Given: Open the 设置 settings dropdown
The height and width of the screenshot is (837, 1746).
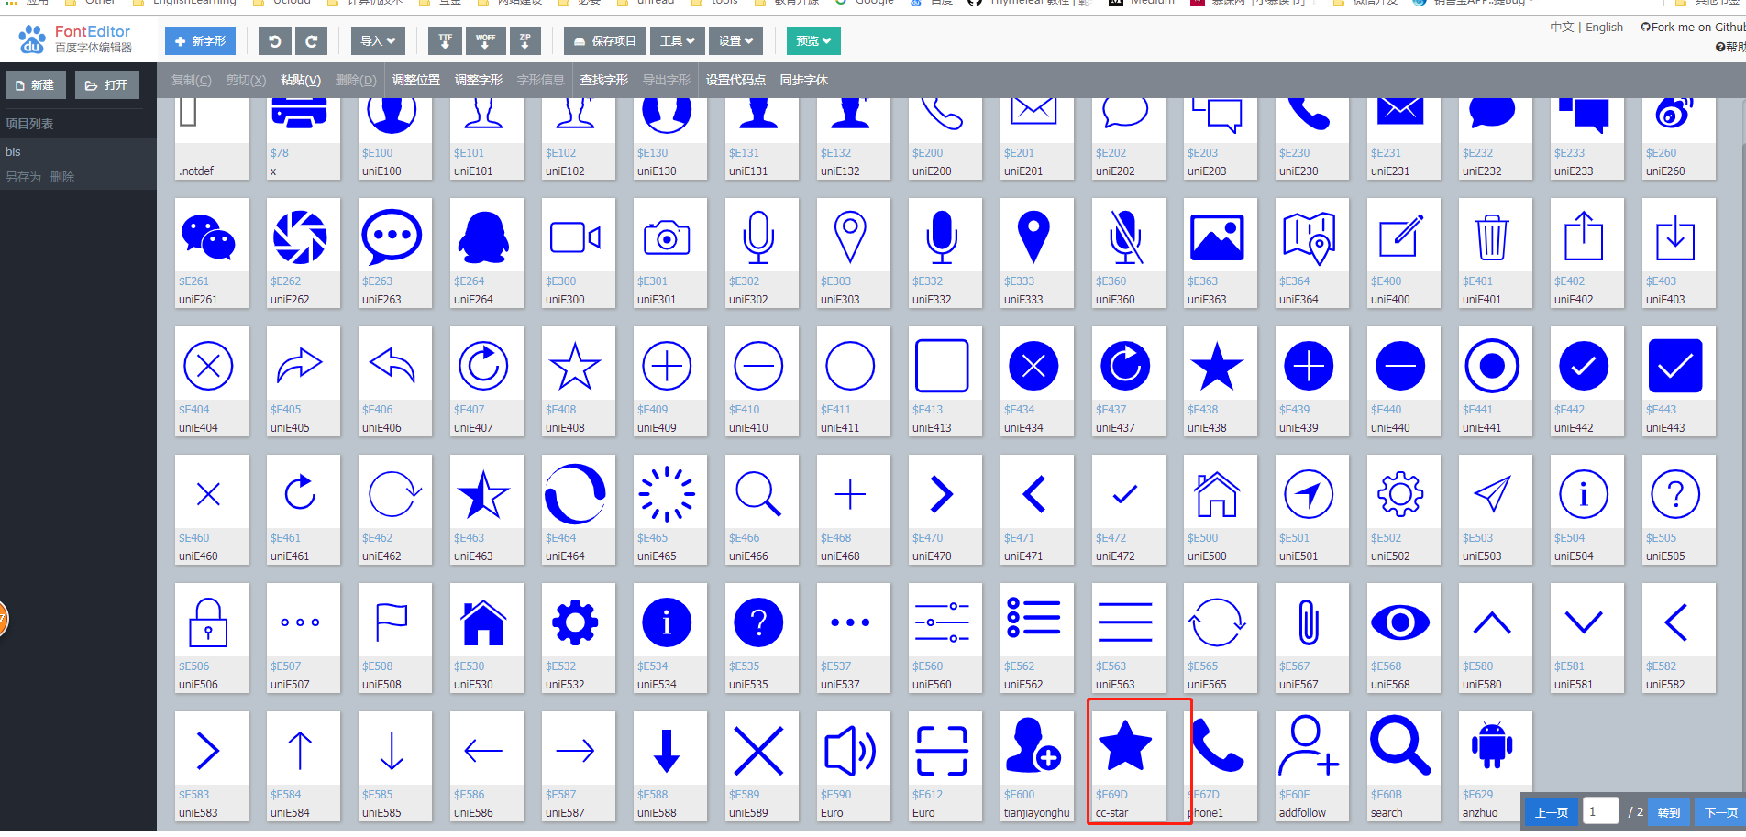Looking at the screenshot, I should pos(735,40).
